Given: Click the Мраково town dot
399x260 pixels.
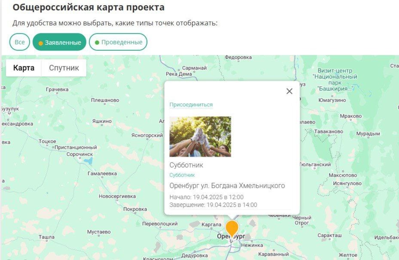Looking at the screenshot, I should click(350, 120).
